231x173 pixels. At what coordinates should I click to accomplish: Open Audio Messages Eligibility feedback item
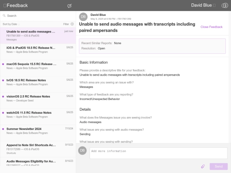pos(38,161)
